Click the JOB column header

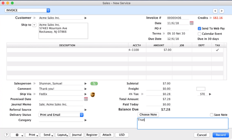tap(182, 45)
